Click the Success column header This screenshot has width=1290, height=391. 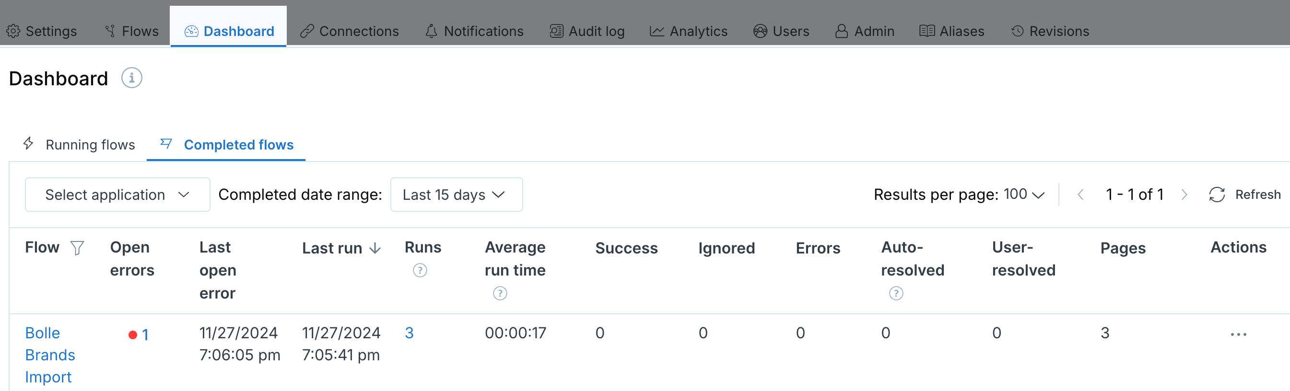click(x=626, y=248)
